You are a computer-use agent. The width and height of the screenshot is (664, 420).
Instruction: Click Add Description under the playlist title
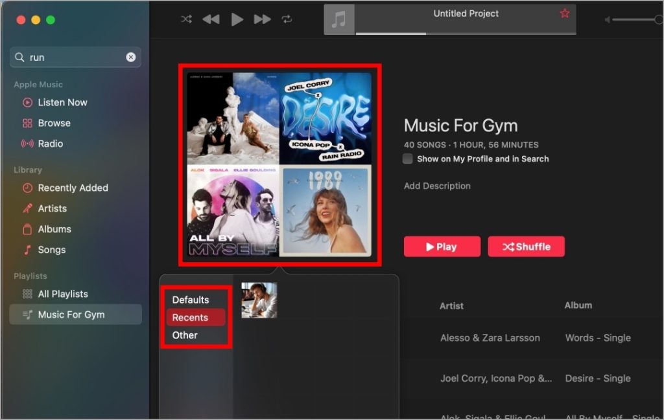(x=437, y=186)
